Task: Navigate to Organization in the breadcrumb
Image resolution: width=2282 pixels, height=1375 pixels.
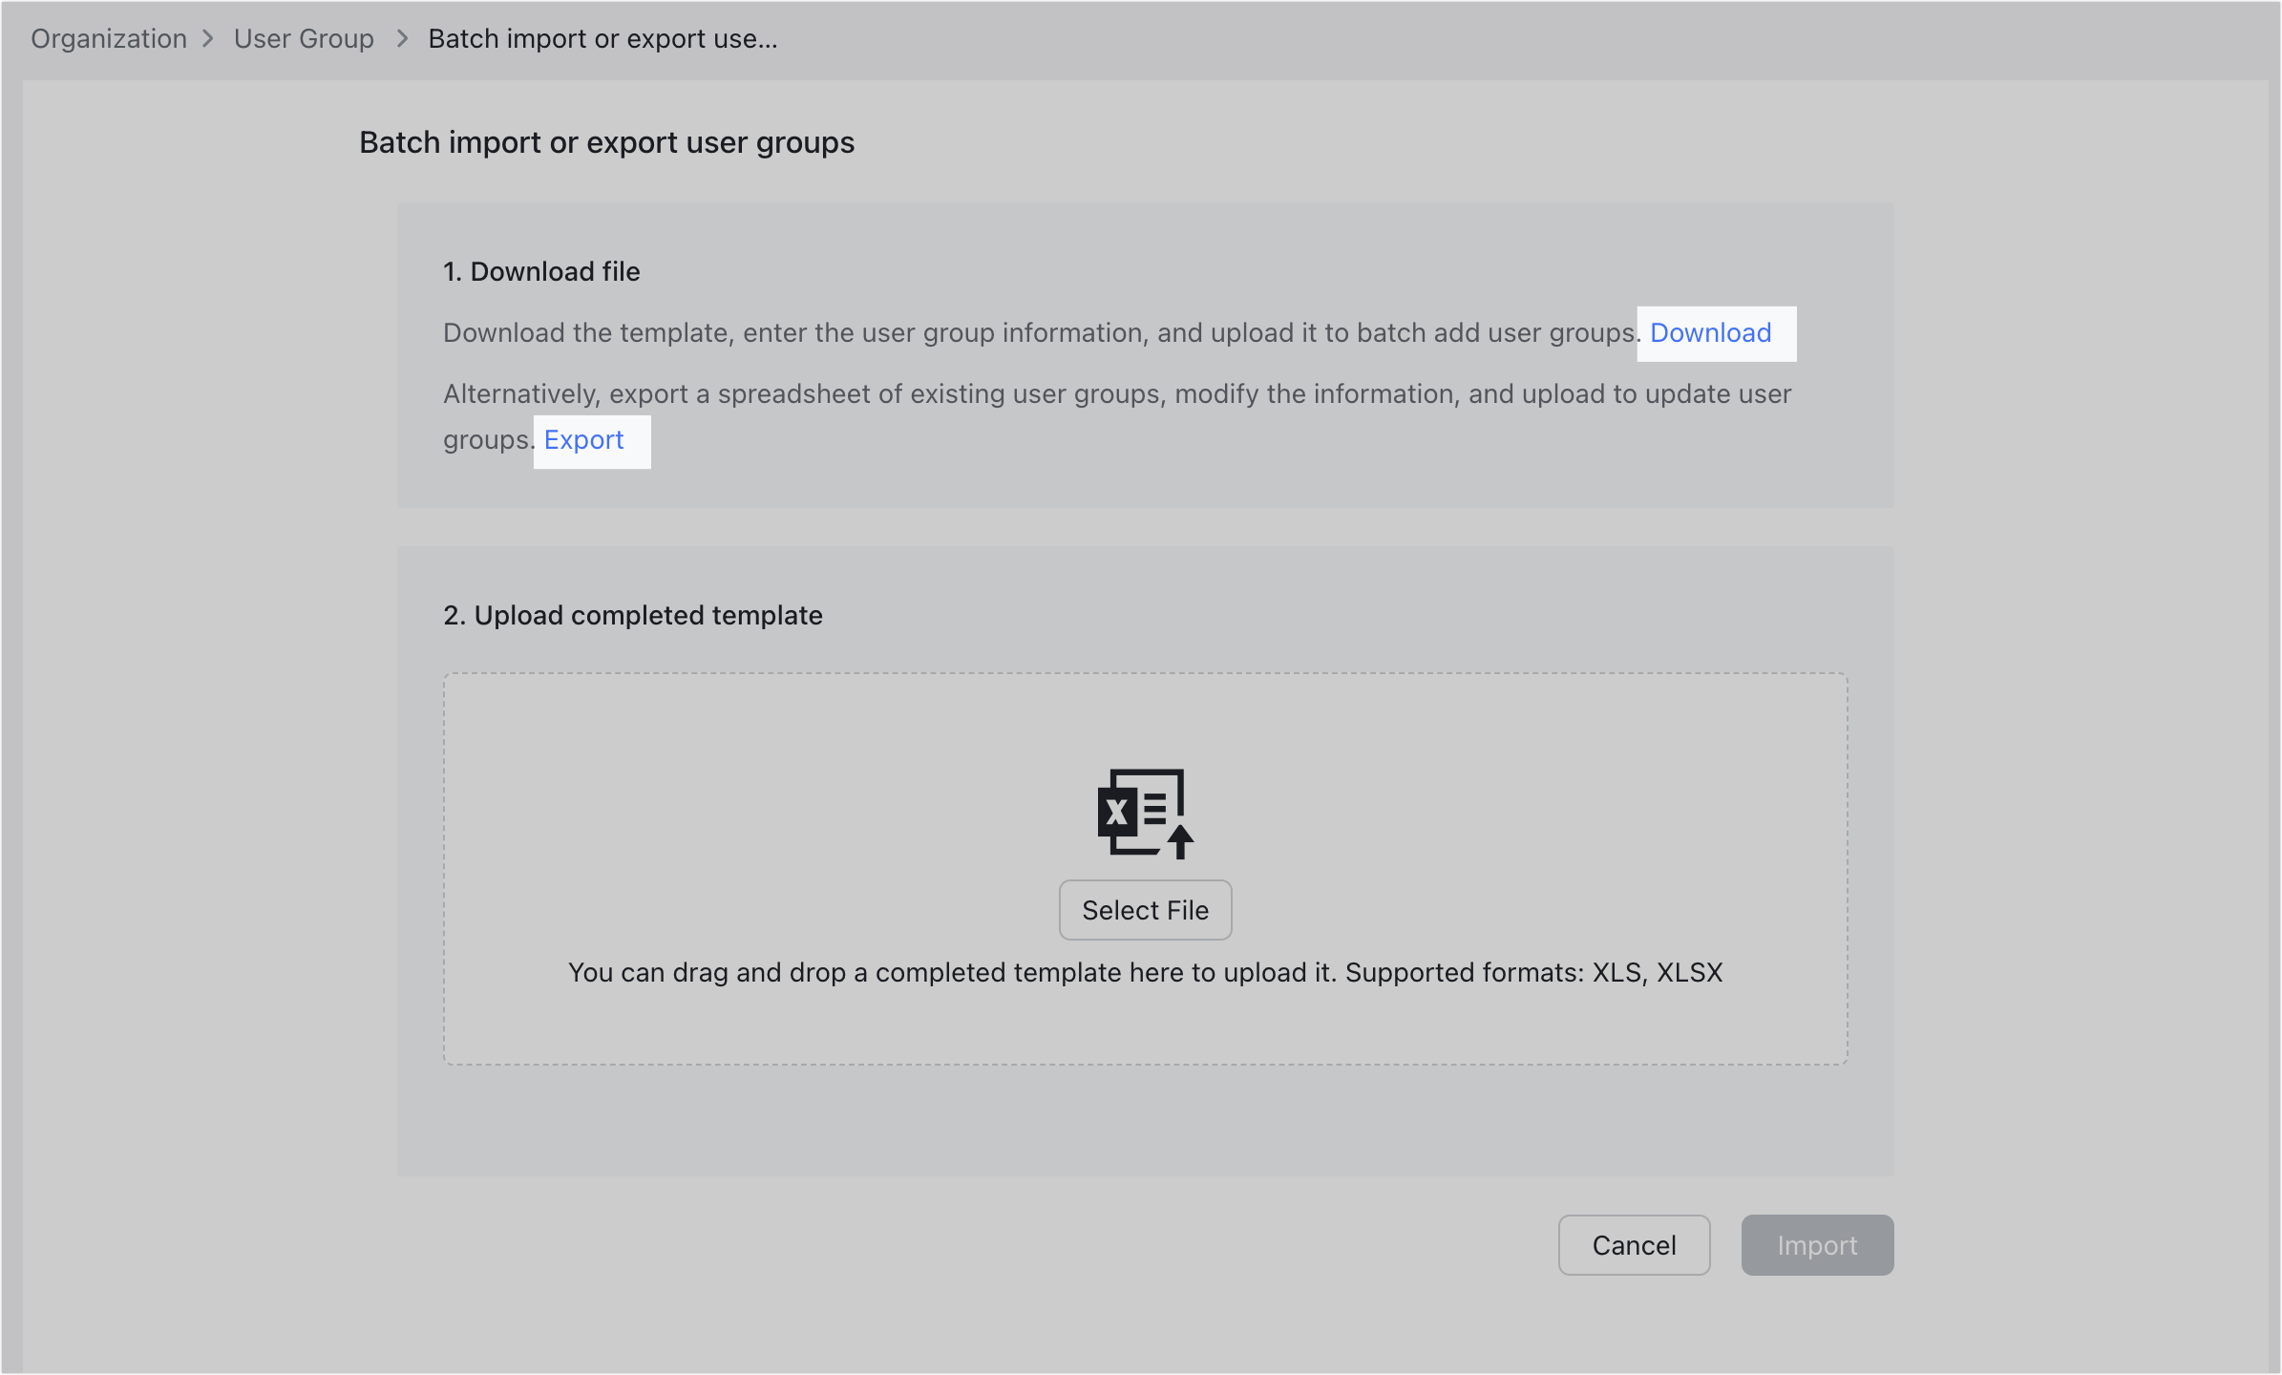Action: click(x=108, y=38)
